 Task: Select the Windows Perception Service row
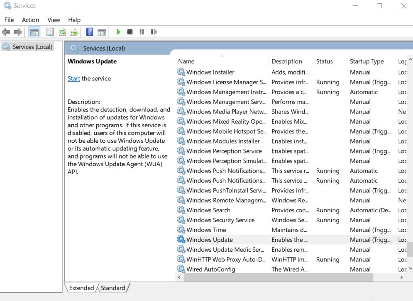[x=291, y=151]
